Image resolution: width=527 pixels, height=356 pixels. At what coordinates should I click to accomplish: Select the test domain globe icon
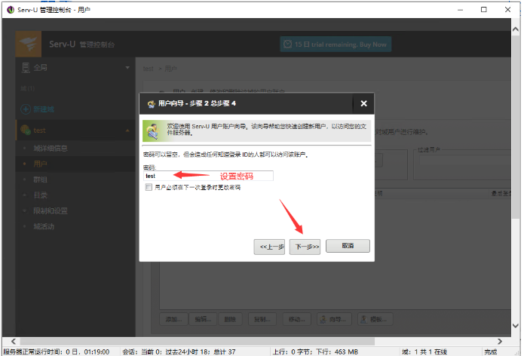[26, 130]
